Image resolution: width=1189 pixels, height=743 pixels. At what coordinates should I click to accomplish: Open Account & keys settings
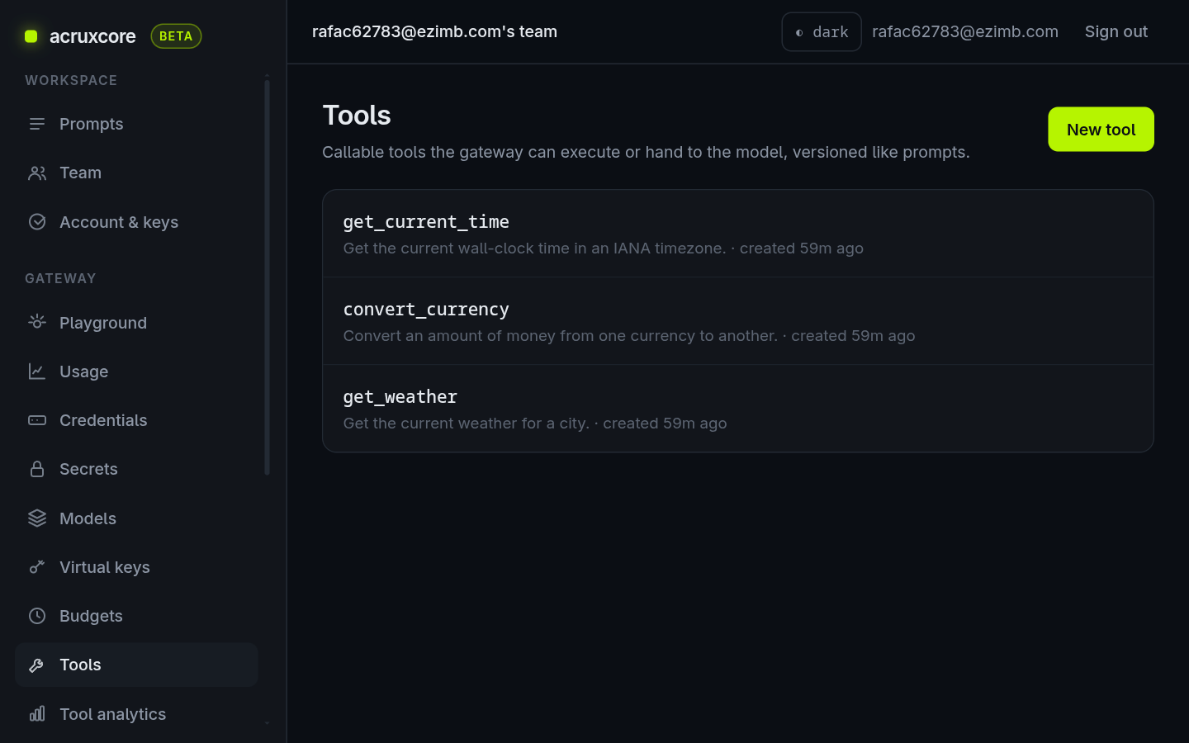(136, 222)
